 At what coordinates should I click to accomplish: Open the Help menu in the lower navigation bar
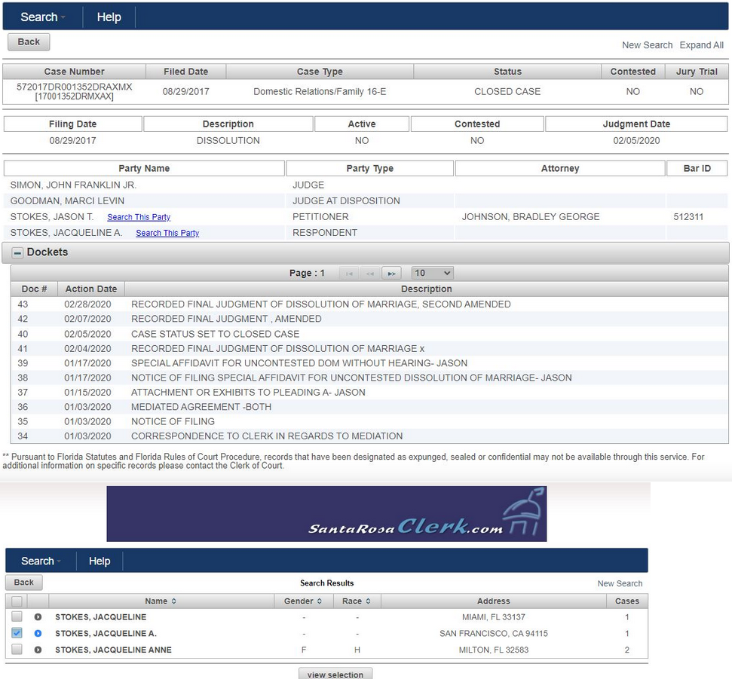100,561
